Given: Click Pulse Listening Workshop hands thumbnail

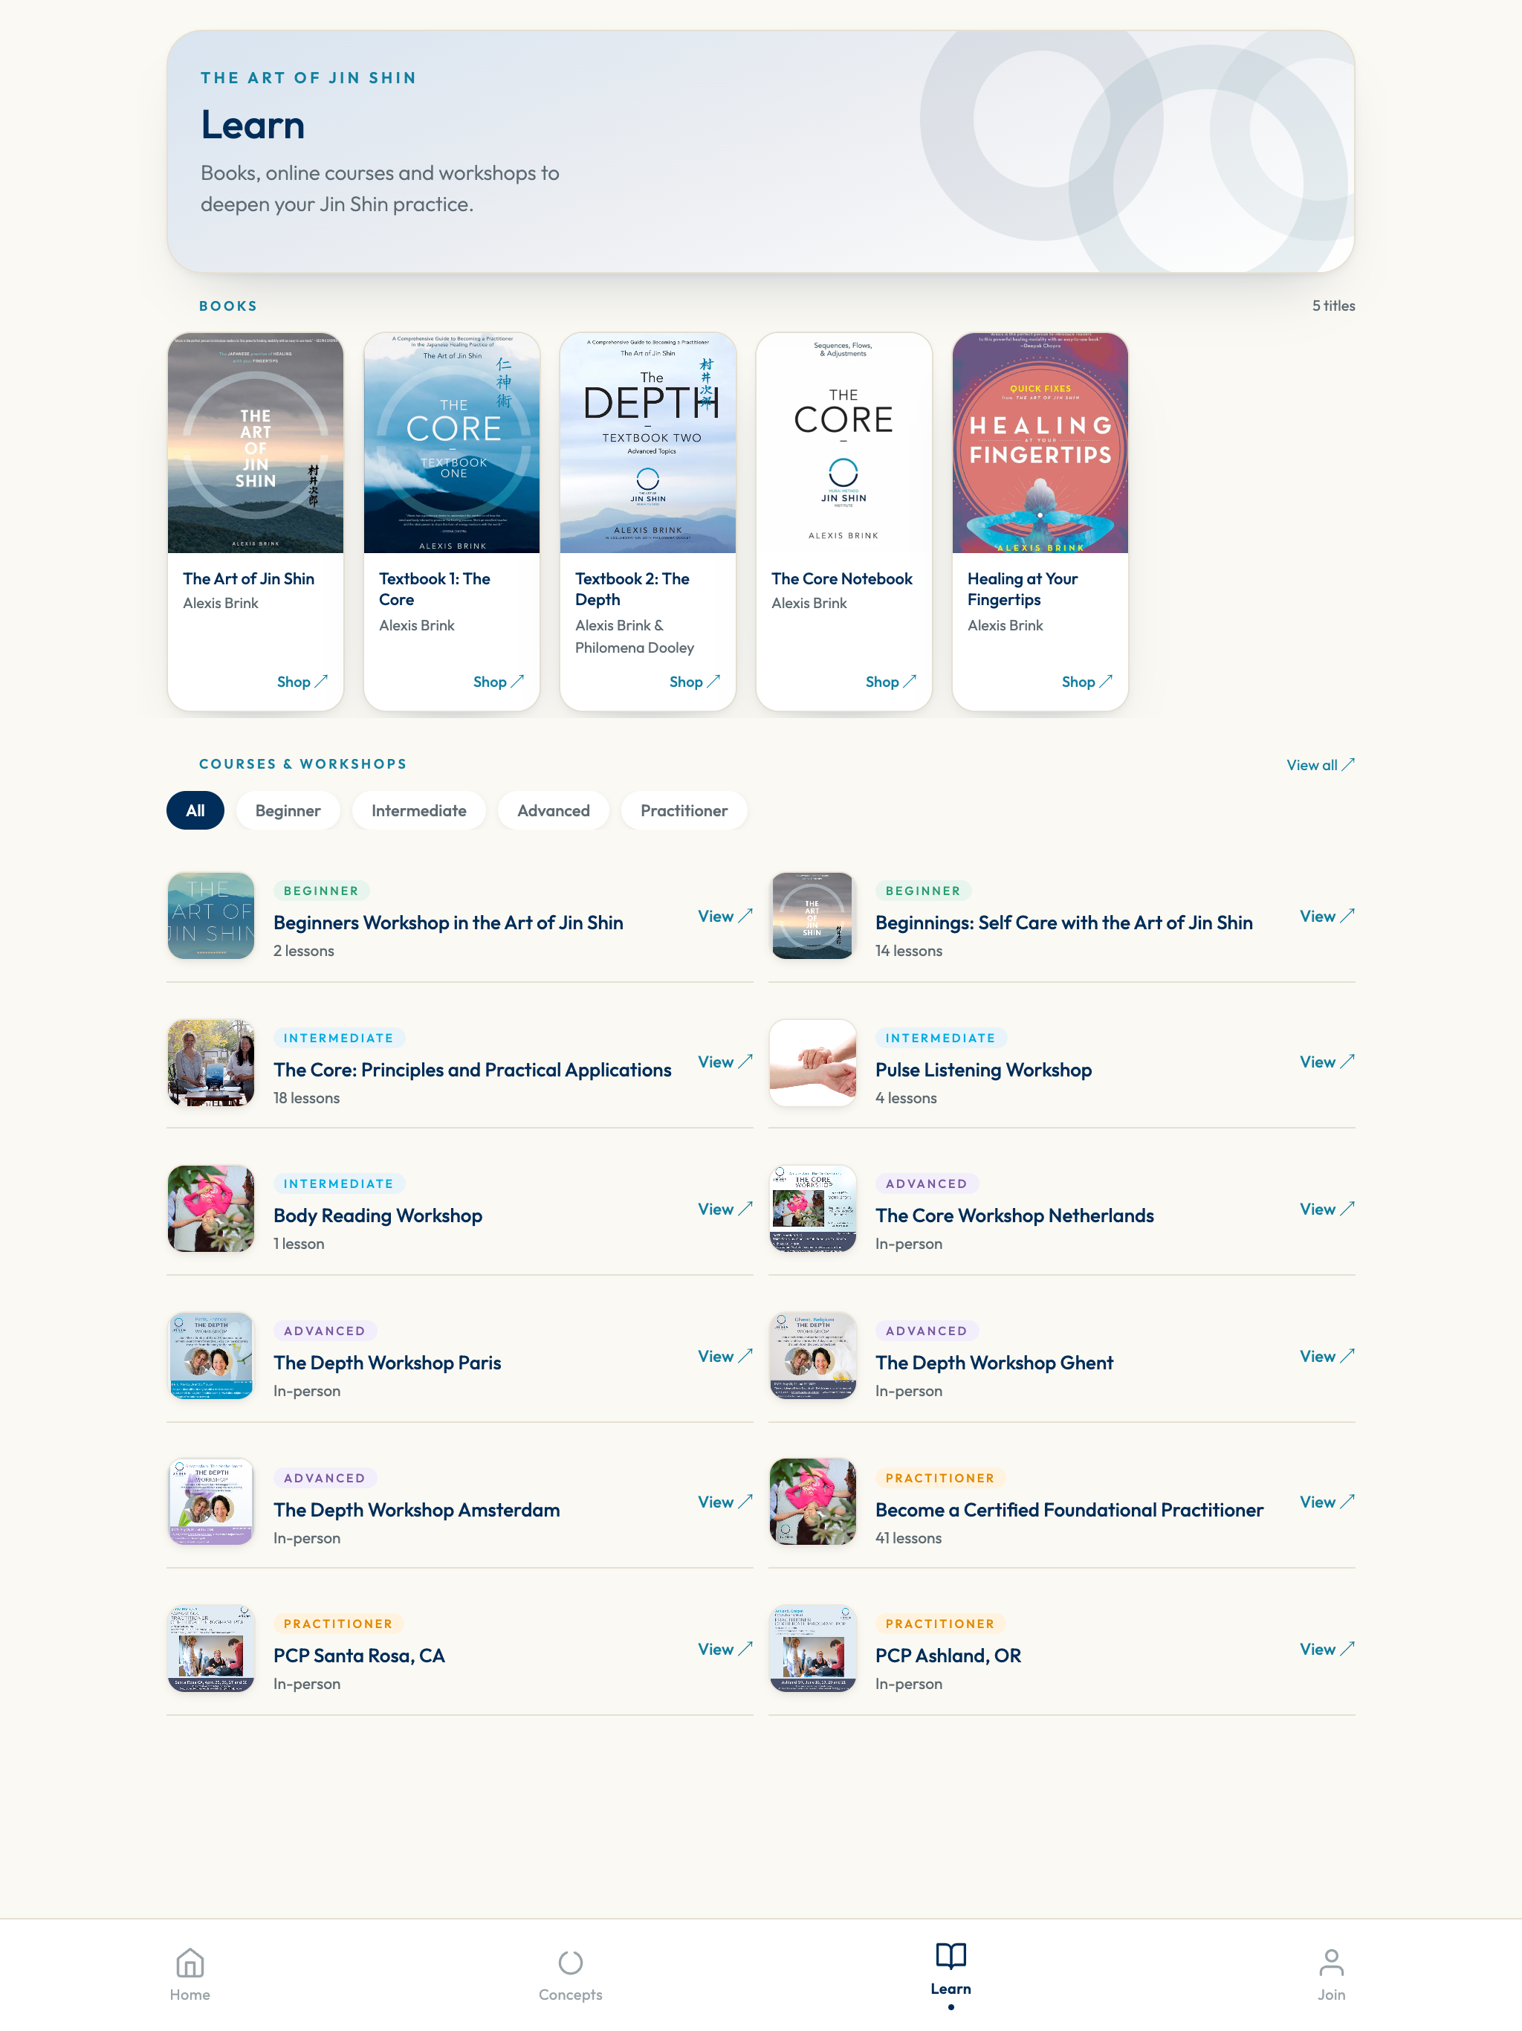Looking at the screenshot, I should 812,1062.
